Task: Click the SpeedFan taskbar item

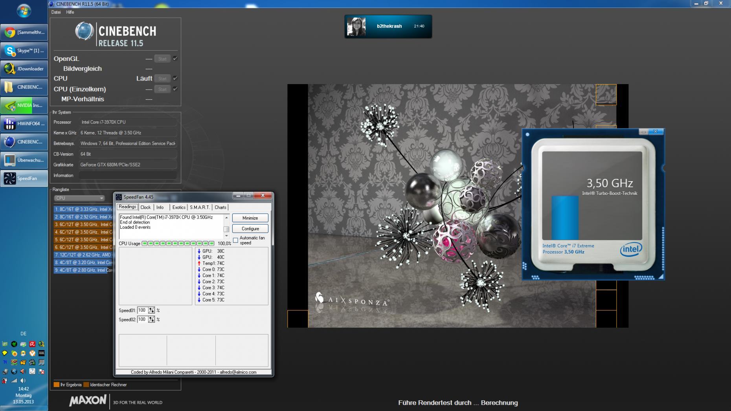Action: point(24,178)
